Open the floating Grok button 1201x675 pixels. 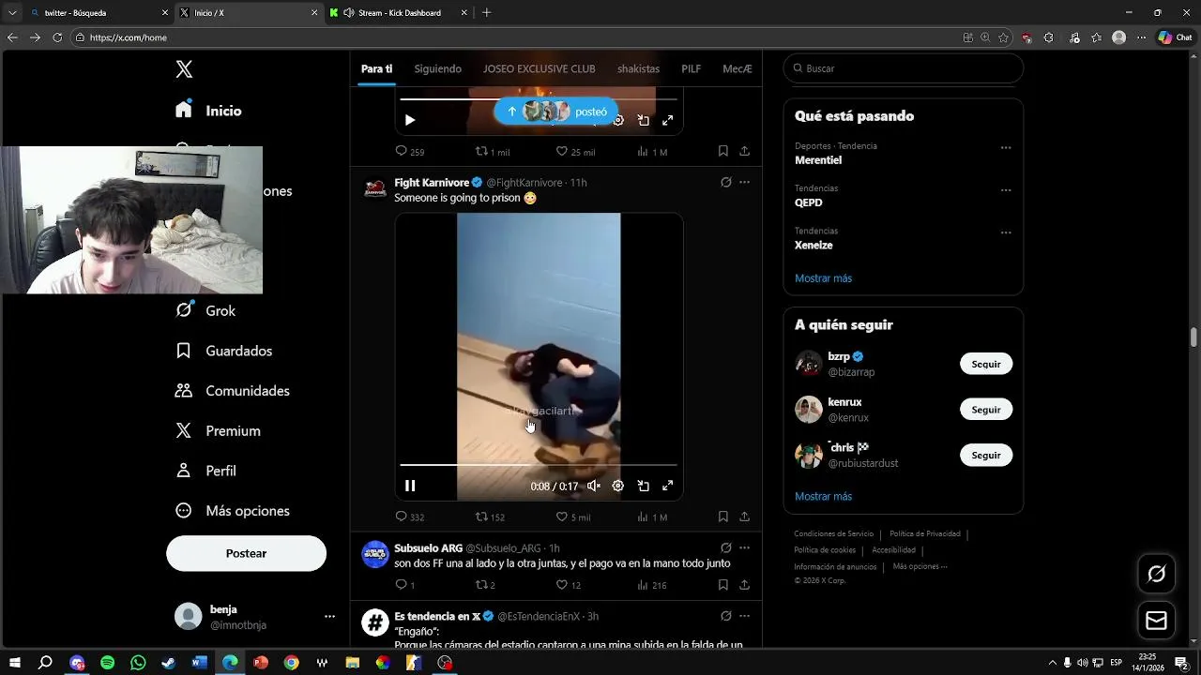(x=1156, y=574)
